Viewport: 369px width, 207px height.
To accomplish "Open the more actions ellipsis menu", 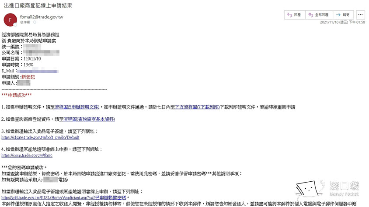I will click(360, 15).
